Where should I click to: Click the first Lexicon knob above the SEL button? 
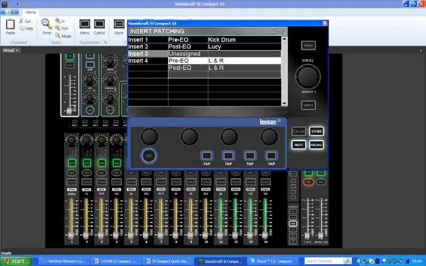tap(149, 136)
